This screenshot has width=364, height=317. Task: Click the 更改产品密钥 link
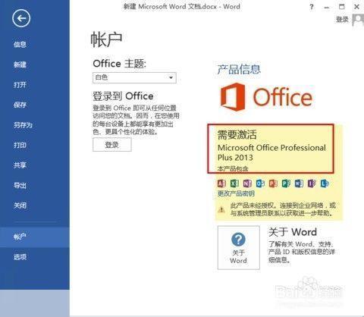point(236,193)
